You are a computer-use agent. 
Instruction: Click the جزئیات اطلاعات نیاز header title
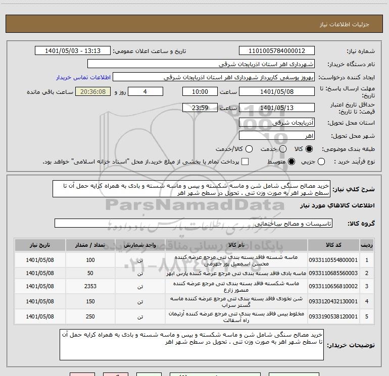344,24
